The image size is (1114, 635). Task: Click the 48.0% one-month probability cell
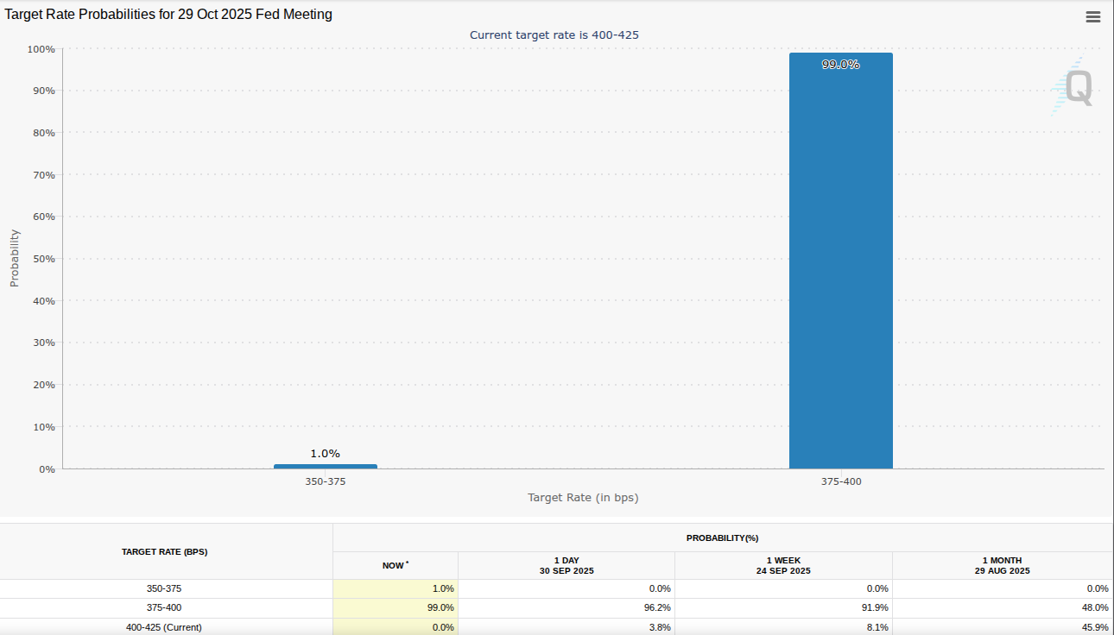click(1003, 607)
